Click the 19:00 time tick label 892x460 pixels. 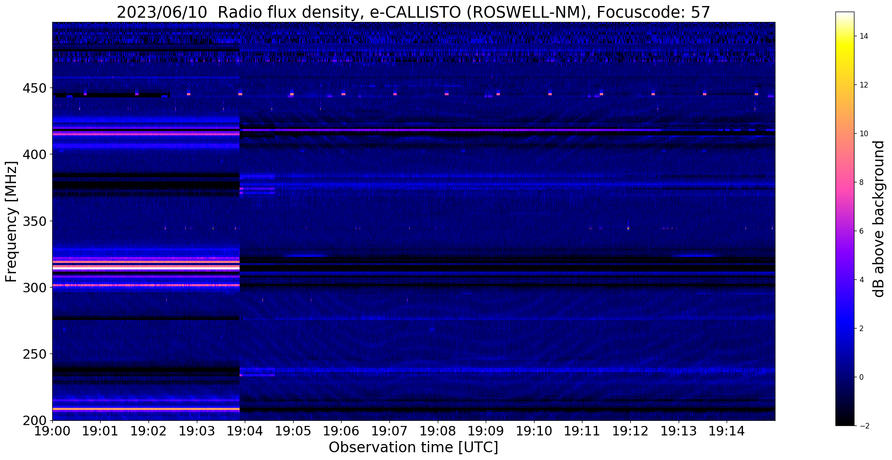53,431
